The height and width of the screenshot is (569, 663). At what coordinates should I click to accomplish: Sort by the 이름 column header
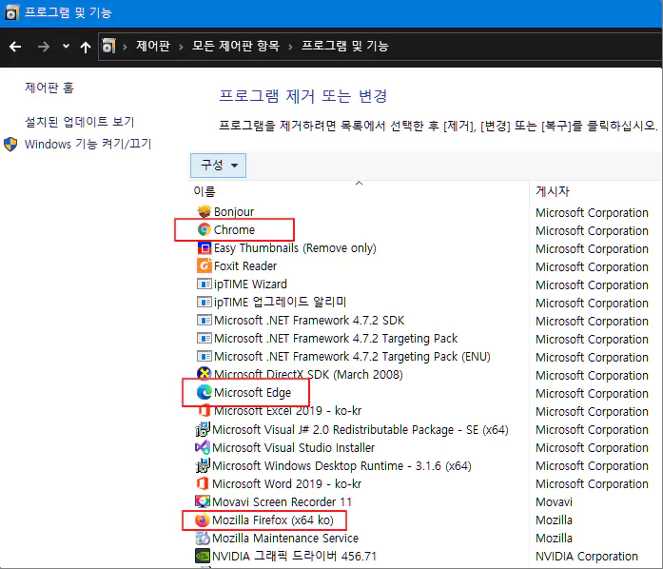tap(205, 191)
